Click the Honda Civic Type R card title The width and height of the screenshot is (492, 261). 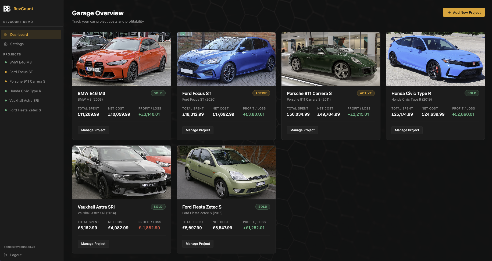pyautogui.click(x=411, y=93)
